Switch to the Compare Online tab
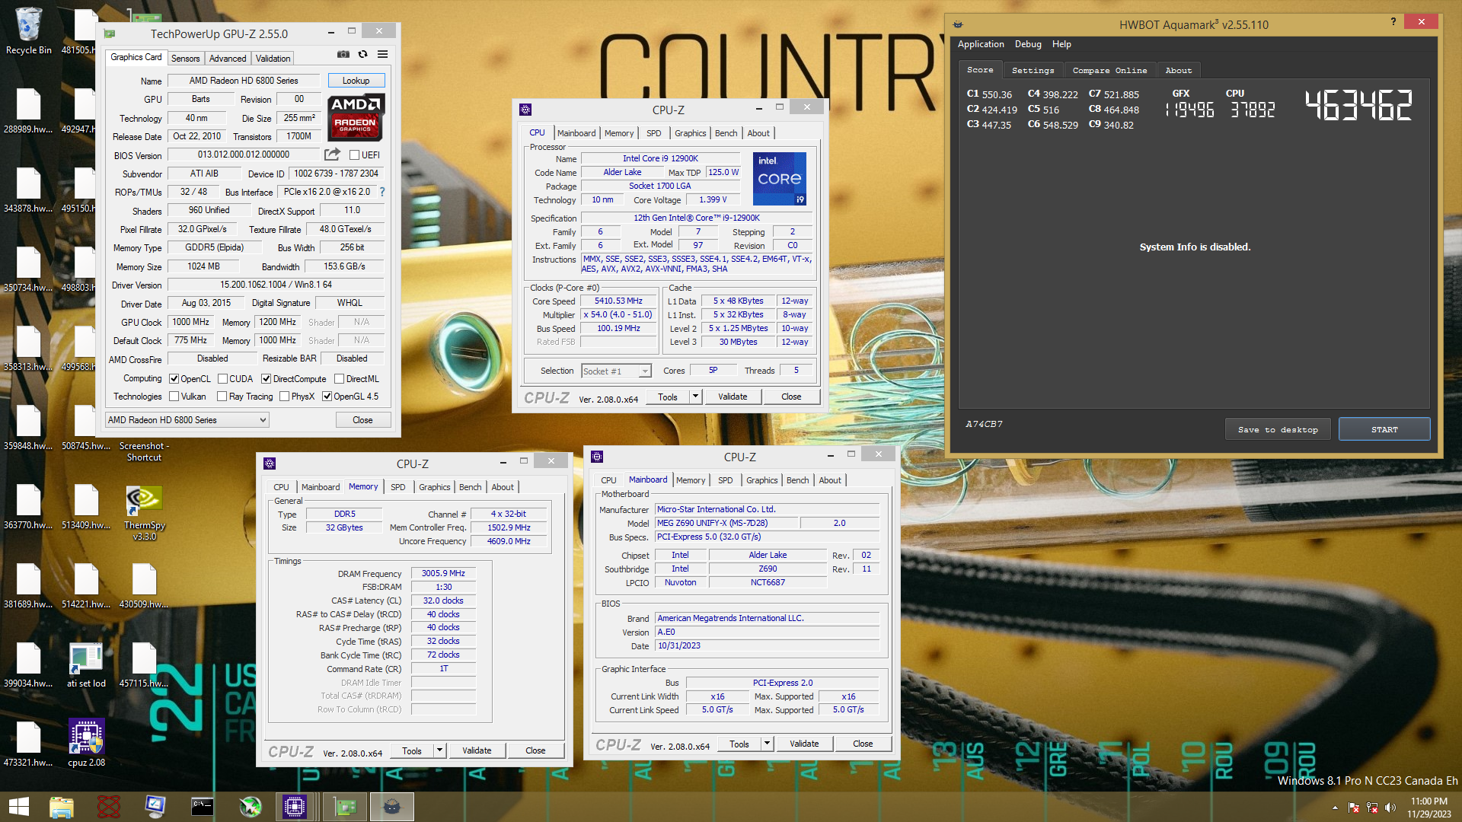This screenshot has width=1462, height=822. click(x=1109, y=70)
